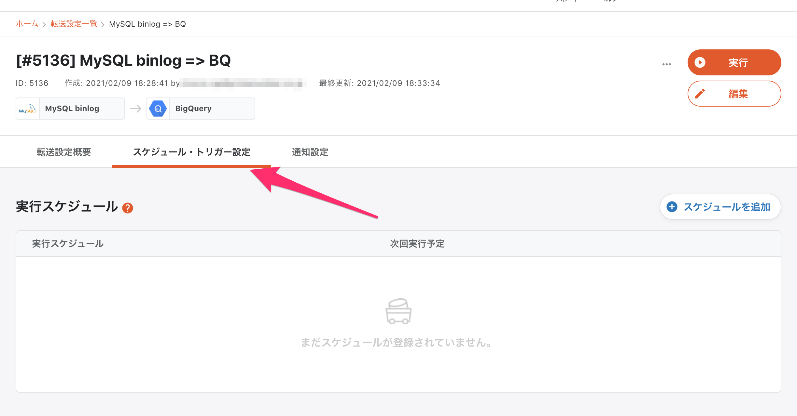
Task: Select スケジュール・トリガー設定 tab
Action: (x=191, y=152)
